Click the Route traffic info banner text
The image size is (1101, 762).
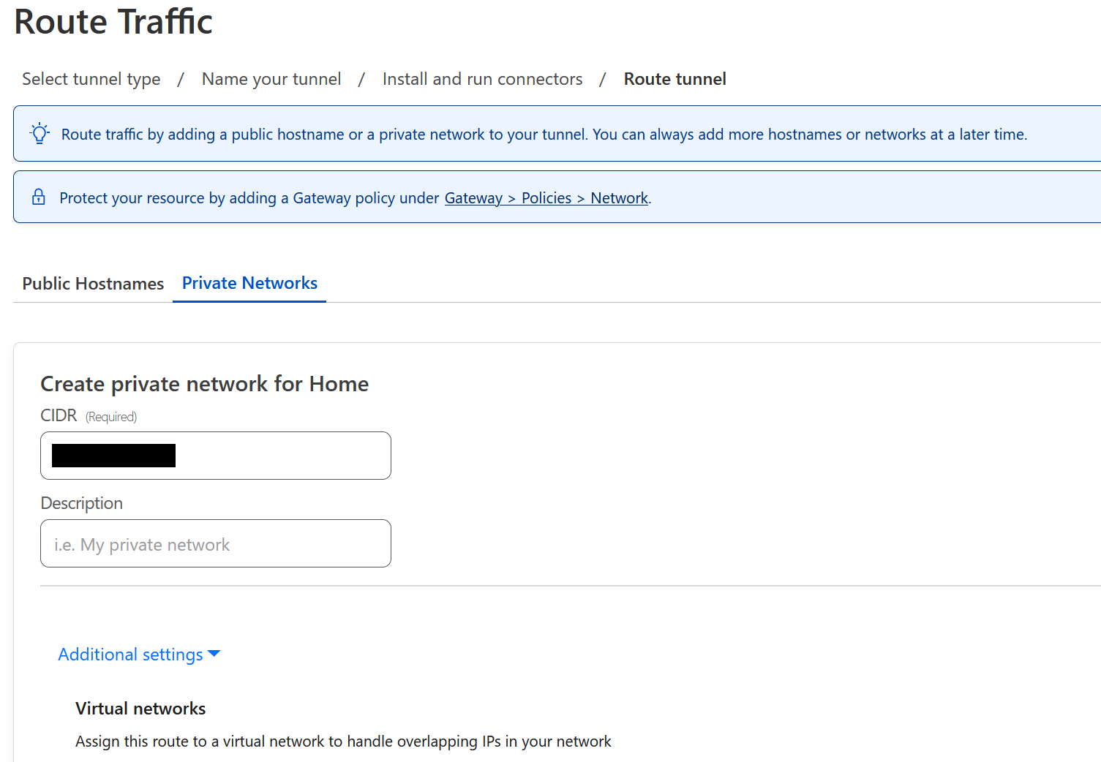coord(544,135)
